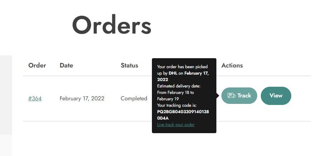Click the tracking code PQ2BGB0403309140138004A

(183, 115)
